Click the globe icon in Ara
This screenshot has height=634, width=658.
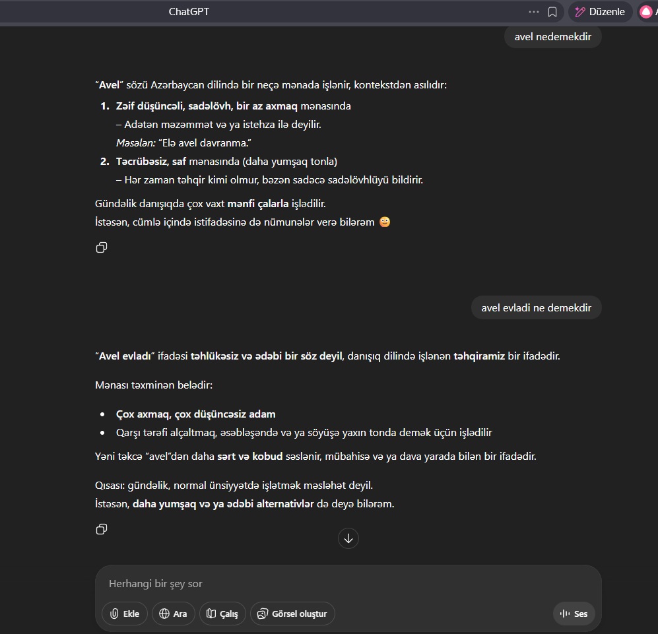[x=164, y=614]
